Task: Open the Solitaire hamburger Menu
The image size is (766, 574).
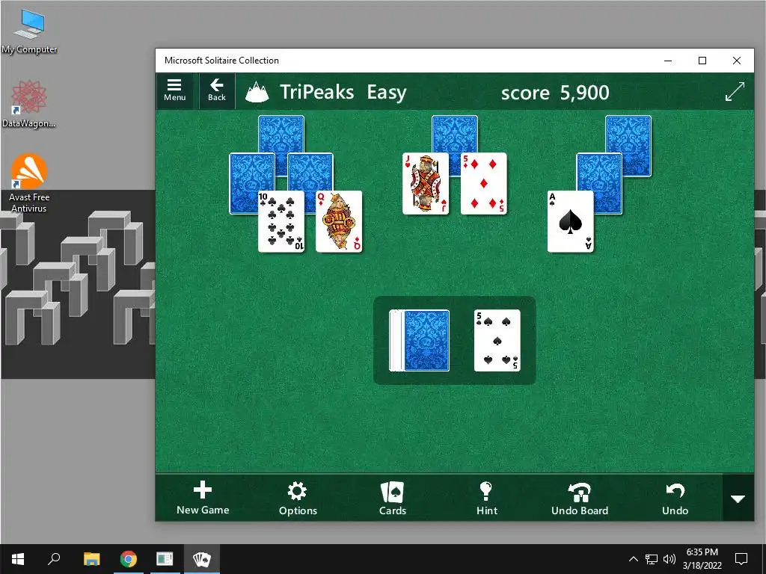Action: coord(174,90)
